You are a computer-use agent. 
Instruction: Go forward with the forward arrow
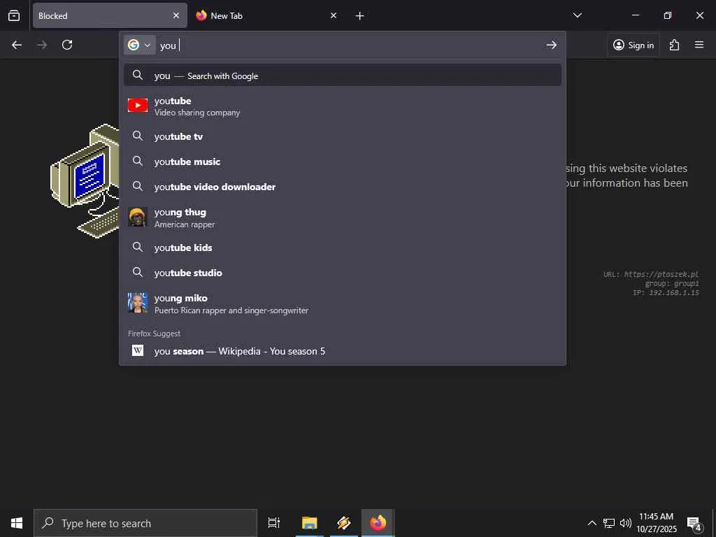(42, 45)
